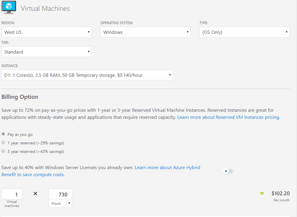Click the Per month caption
The image size is (297, 217).
(281, 200)
